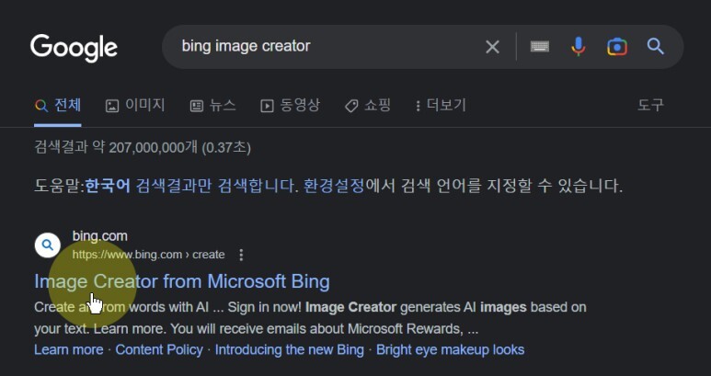711x376 pixels.
Task: Open the Learn more sitelink
Action: point(68,349)
